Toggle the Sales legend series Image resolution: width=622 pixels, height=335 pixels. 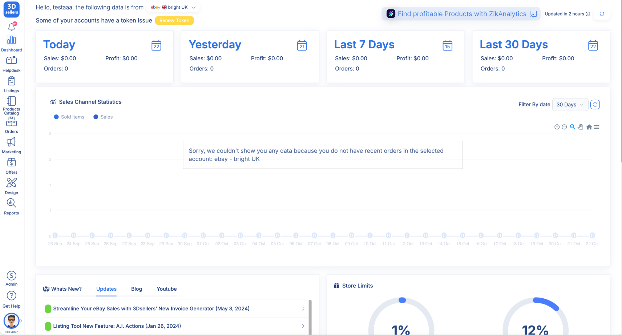(x=103, y=117)
